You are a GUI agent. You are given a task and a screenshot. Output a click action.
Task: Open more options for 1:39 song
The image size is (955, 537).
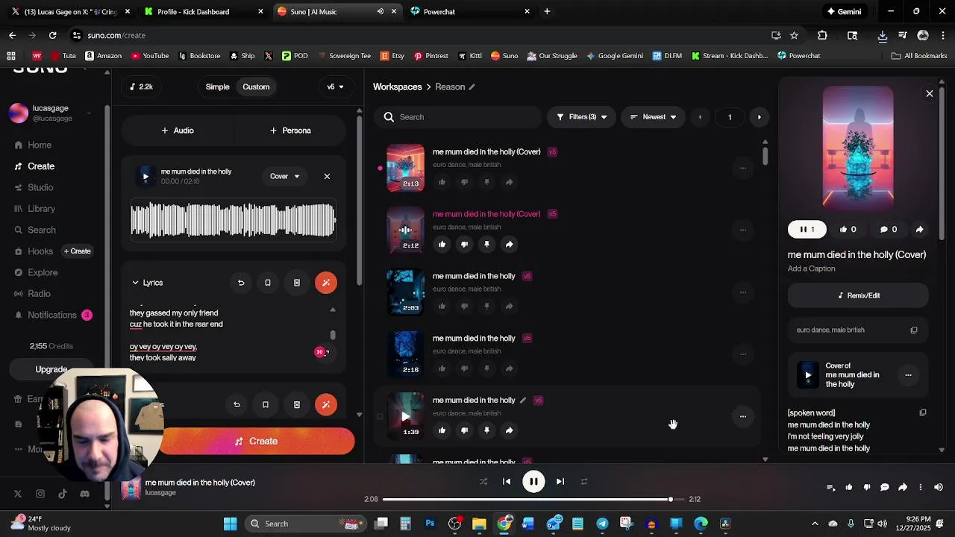(x=742, y=416)
